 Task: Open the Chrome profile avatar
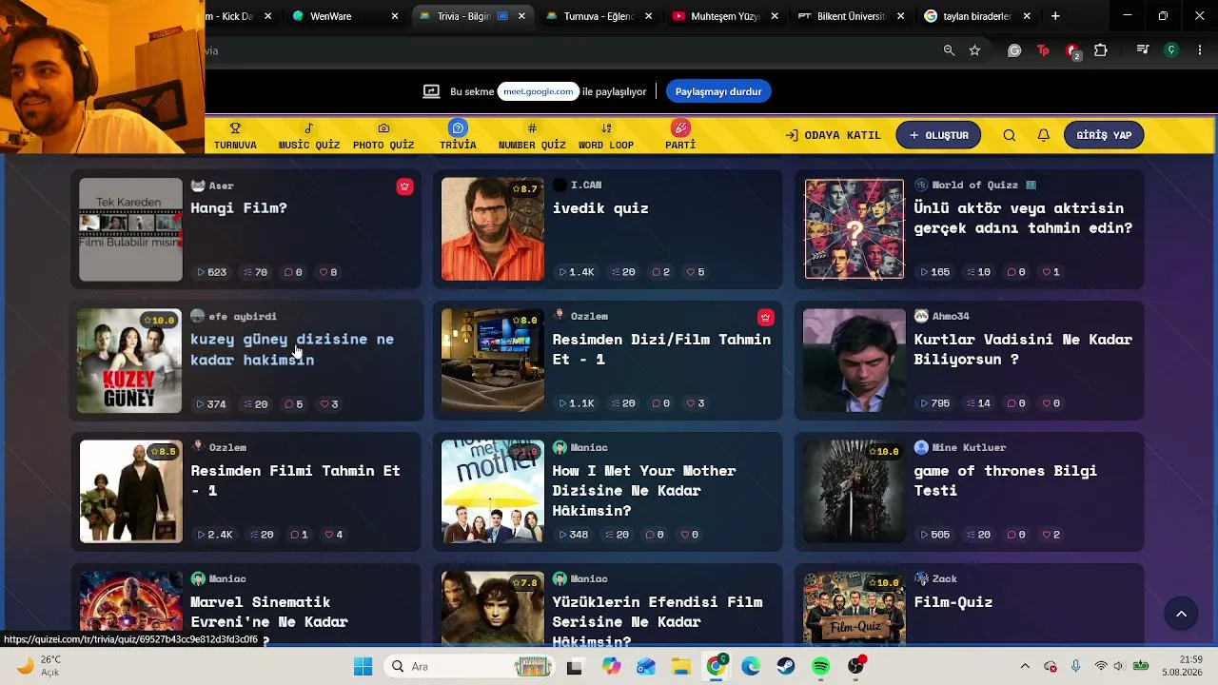[x=1171, y=50]
